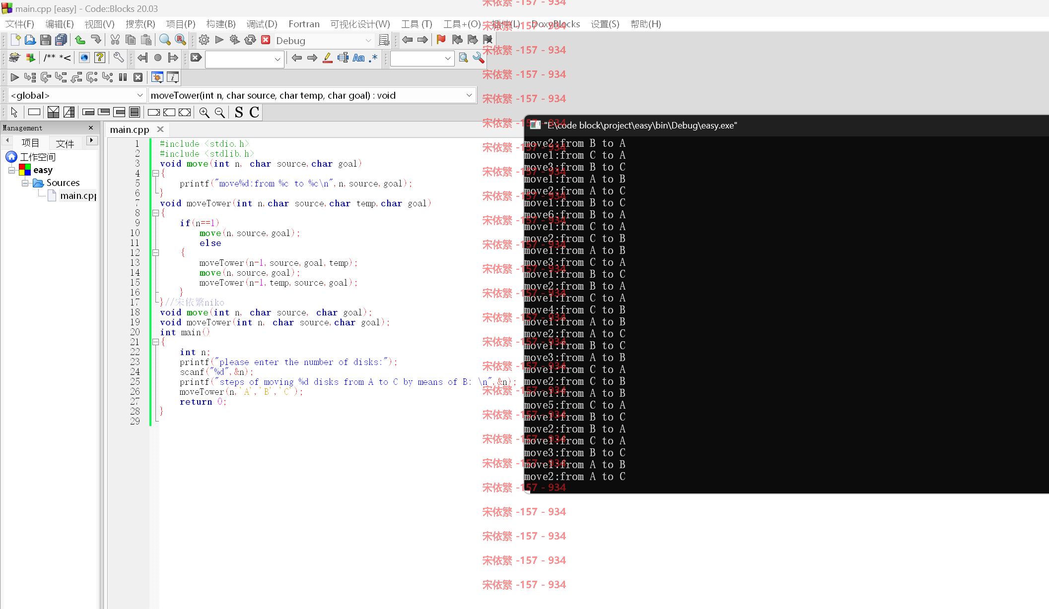Switch to the 项目 management tab

point(31,143)
